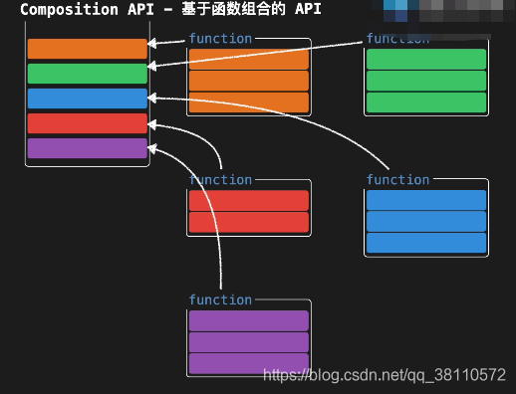516x394 pixels.
Task: Select the purple bar in the left stack
Action: [88, 148]
